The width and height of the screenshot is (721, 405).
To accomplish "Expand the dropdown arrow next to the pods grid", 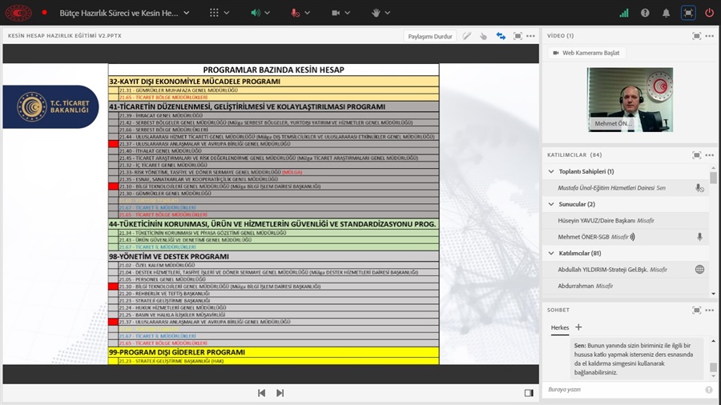I will point(226,13).
